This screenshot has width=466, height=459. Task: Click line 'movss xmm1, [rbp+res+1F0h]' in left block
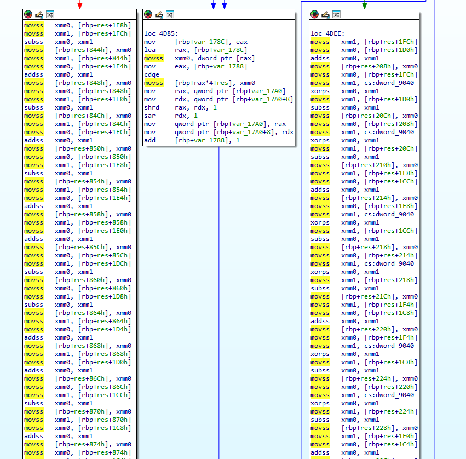coord(78,99)
